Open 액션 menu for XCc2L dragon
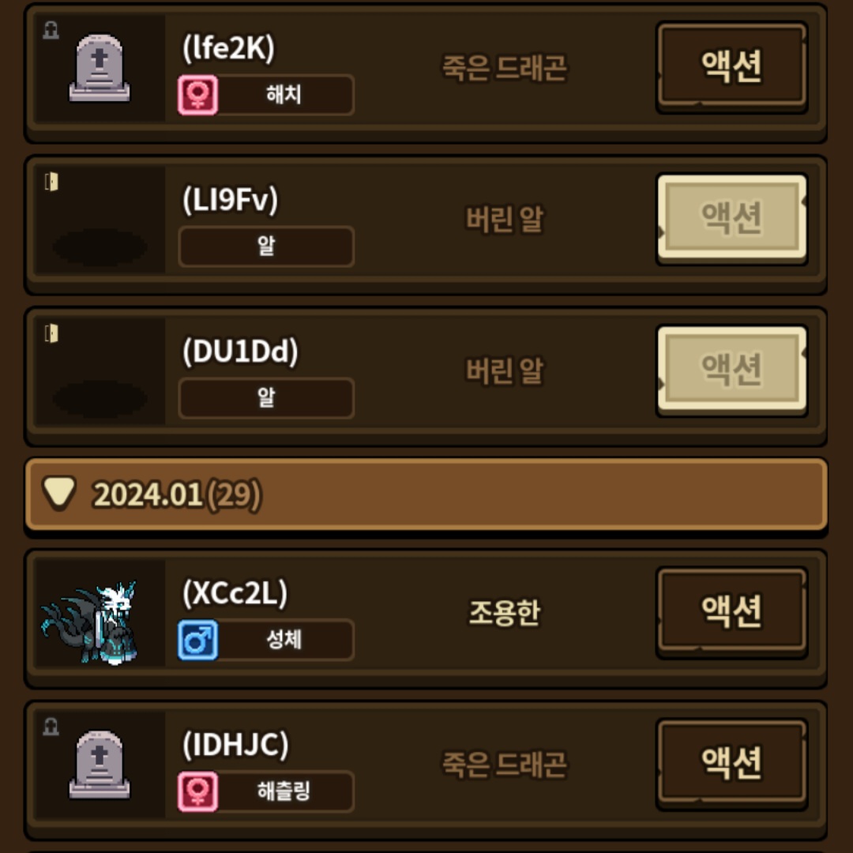The width and height of the screenshot is (853, 853). [x=731, y=611]
